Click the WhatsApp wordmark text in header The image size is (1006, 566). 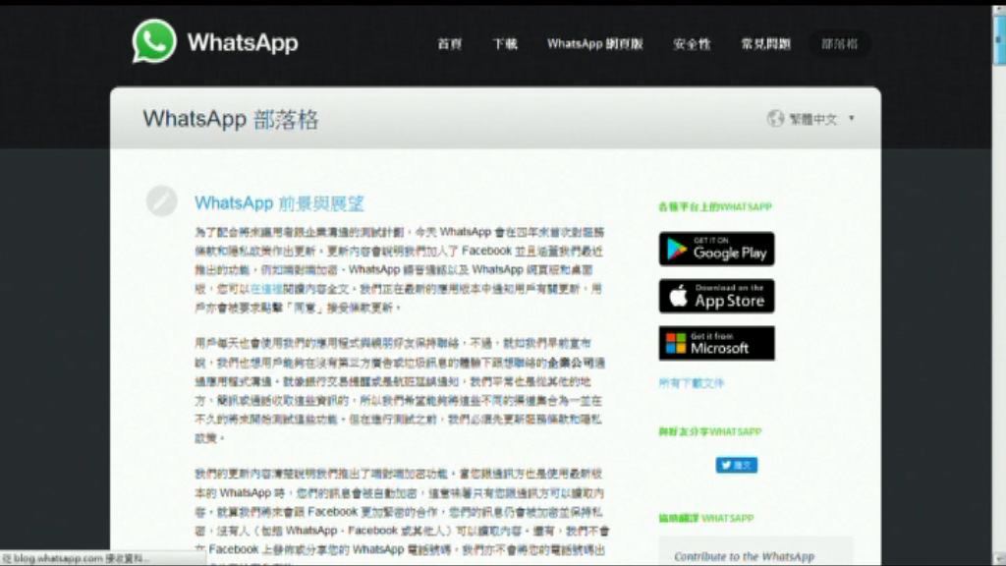(242, 42)
